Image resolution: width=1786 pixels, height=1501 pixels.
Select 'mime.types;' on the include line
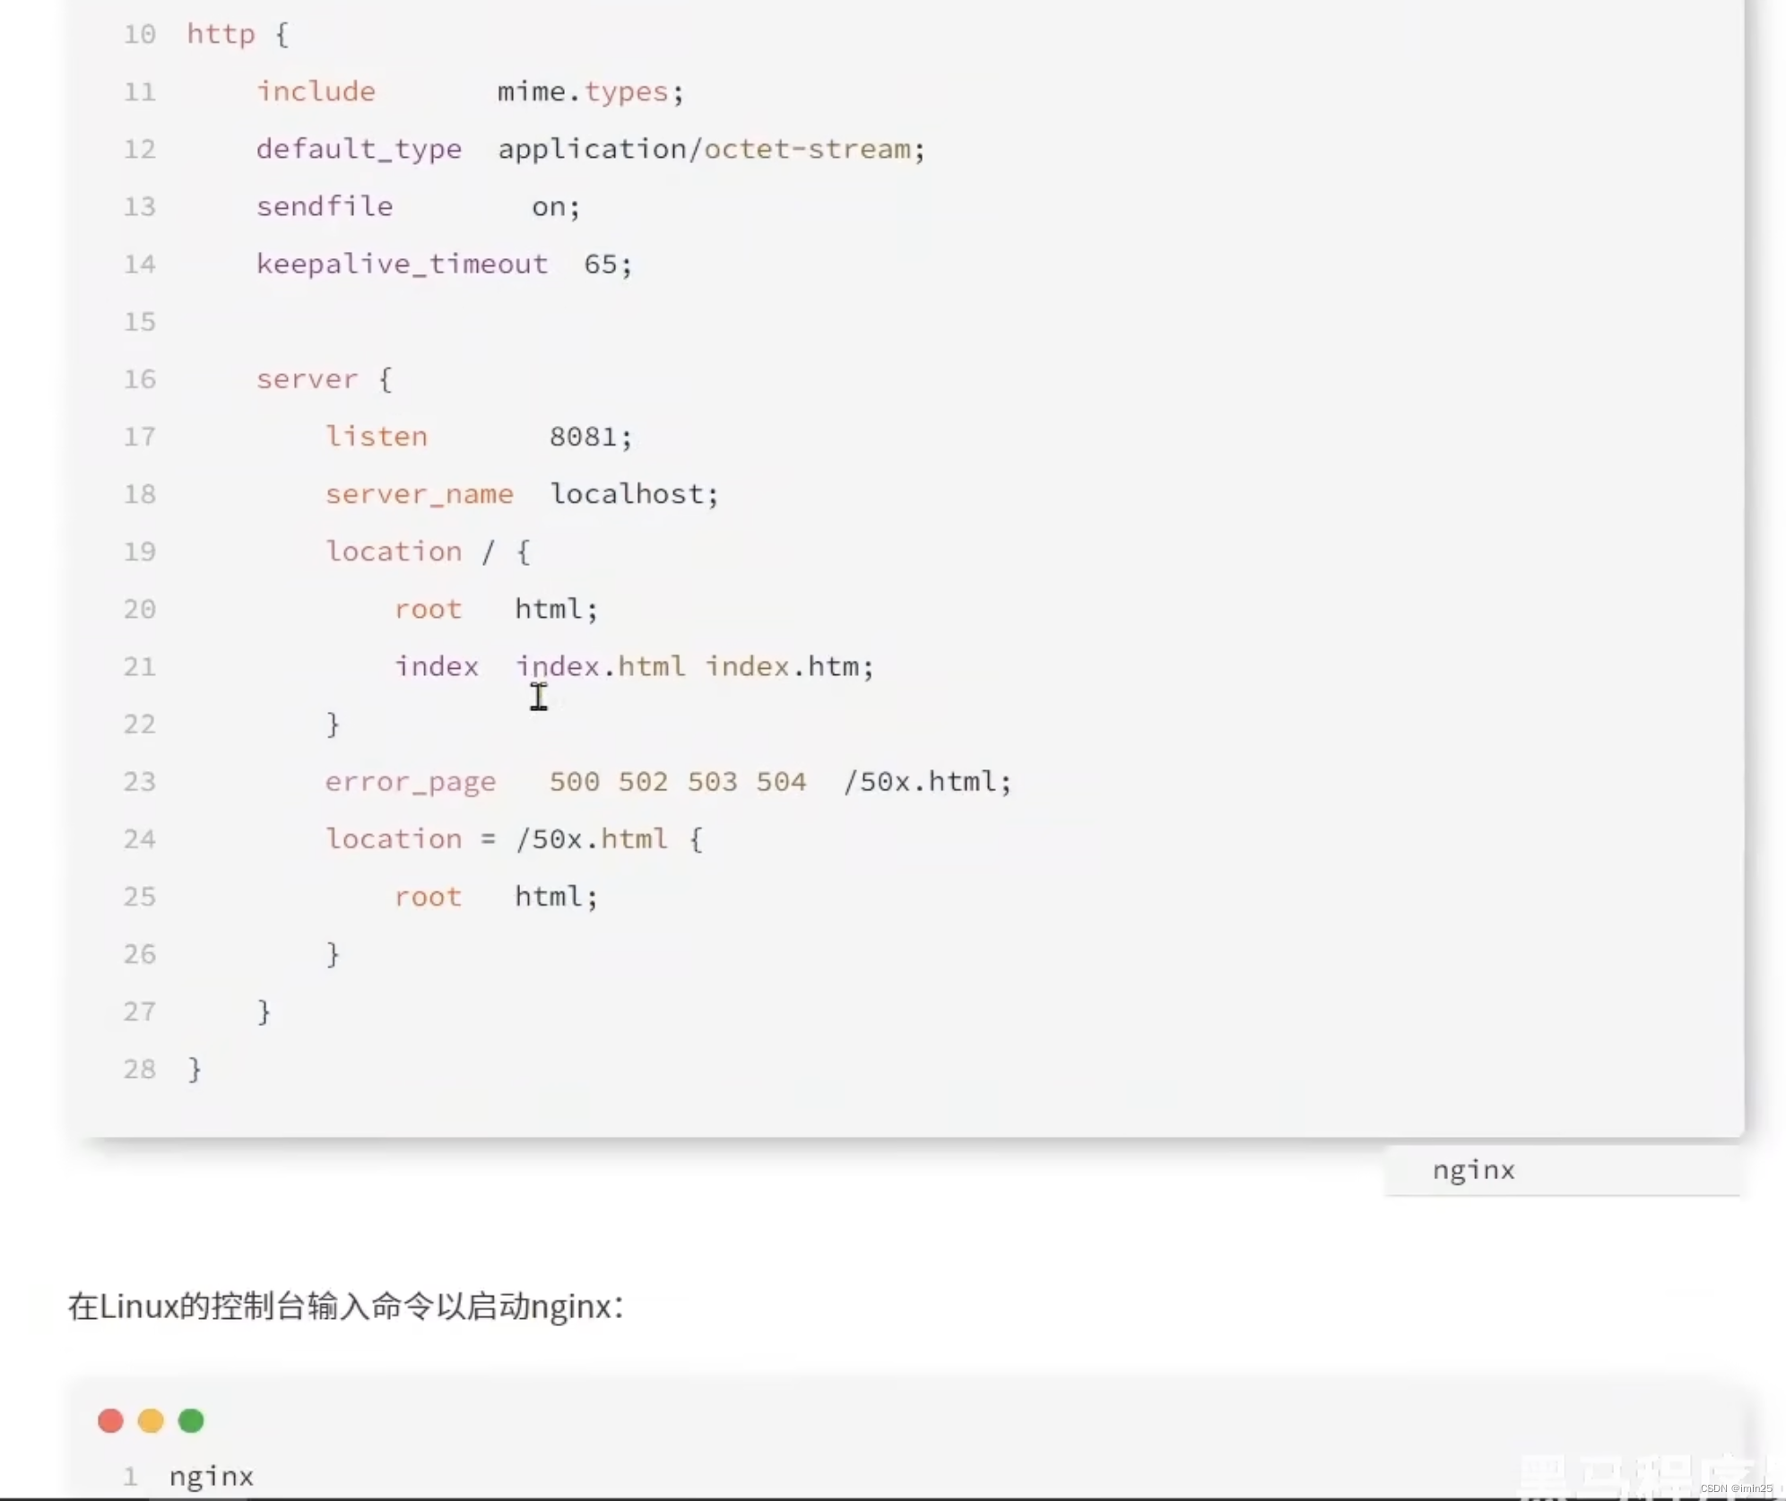[x=591, y=91]
